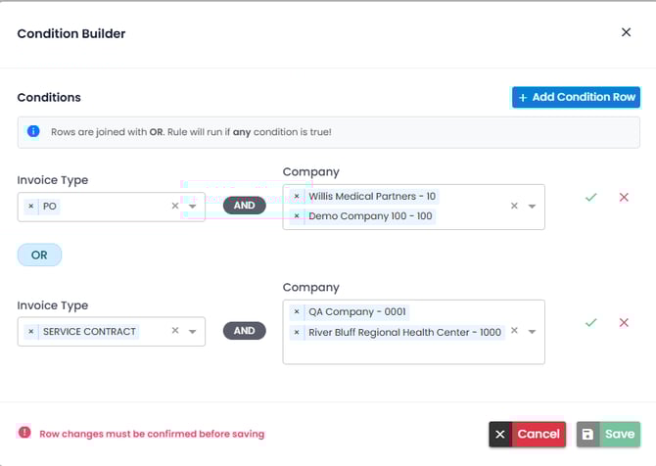Save the condition builder rules
This screenshot has height=466, width=656.
coord(608,435)
